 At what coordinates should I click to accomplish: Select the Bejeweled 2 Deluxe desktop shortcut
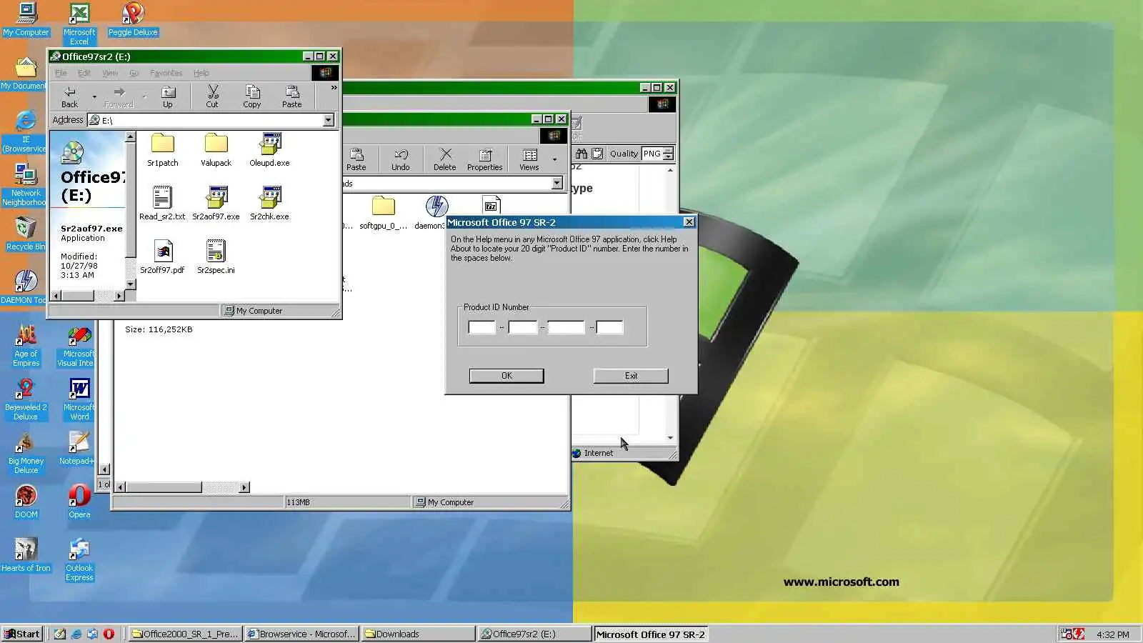coord(26,399)
